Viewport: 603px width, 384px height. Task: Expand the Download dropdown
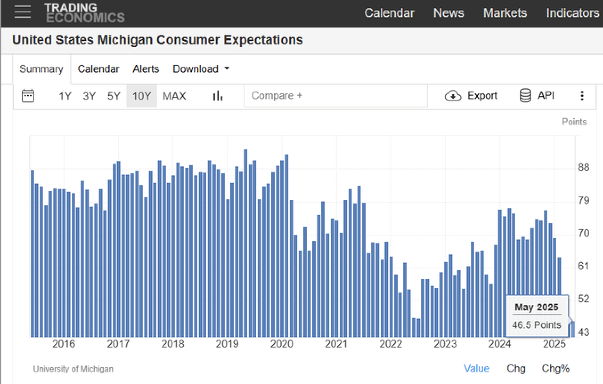201,69
